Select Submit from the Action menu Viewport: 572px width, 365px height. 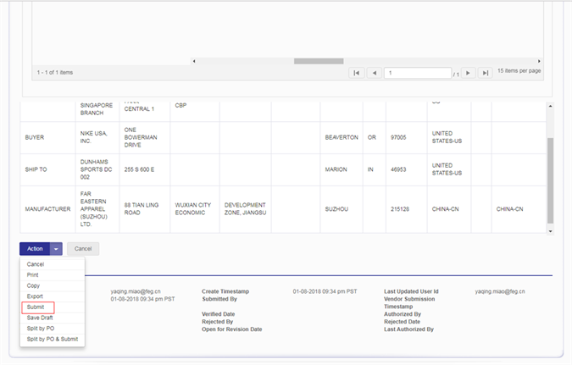(x=36, y=307)
